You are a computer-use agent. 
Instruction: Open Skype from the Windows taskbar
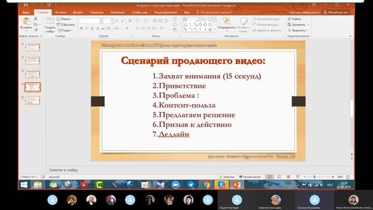(221, 185)
